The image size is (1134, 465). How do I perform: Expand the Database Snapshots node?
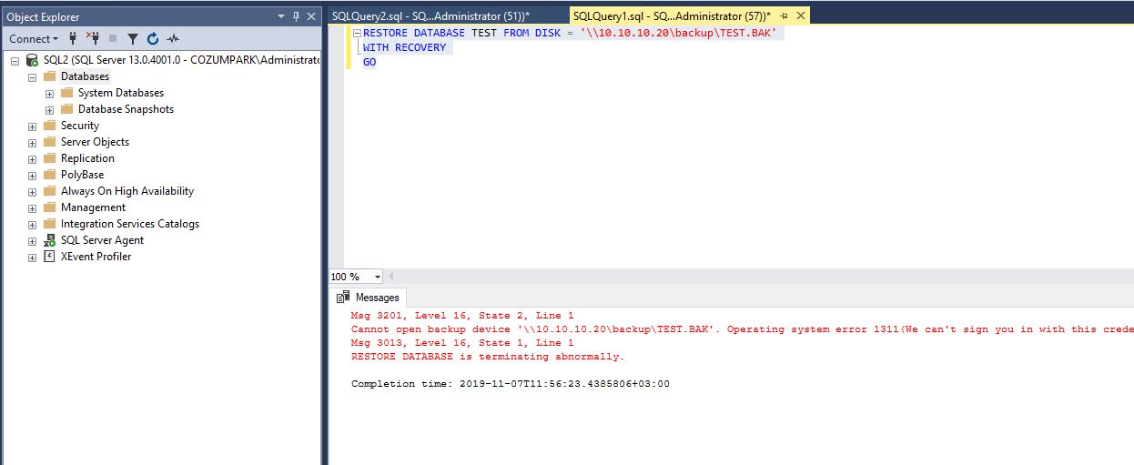click(50, 110)
